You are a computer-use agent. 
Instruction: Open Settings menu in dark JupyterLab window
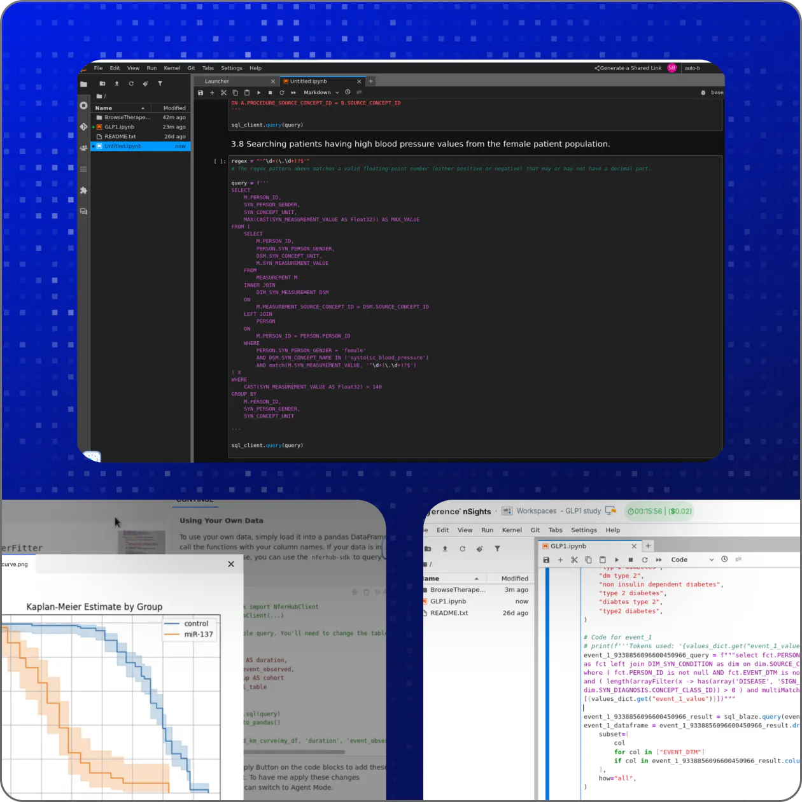[232, 68]
